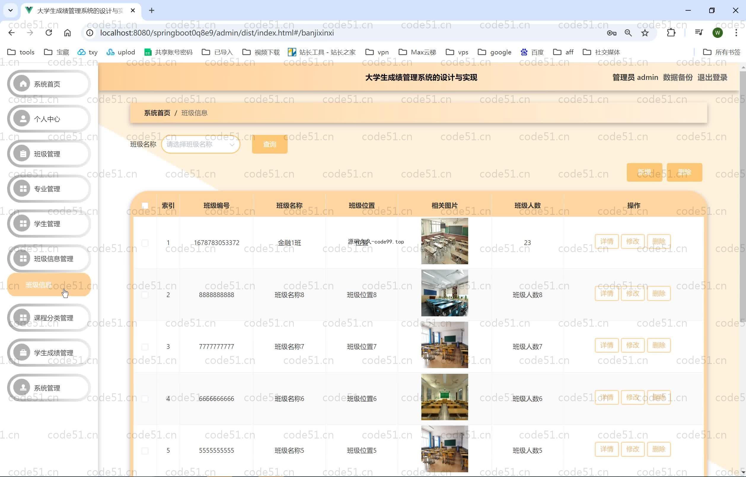Click the 系统首页 breadcrumb link
The height and width of the screenshot is (477, 746).
157,113
